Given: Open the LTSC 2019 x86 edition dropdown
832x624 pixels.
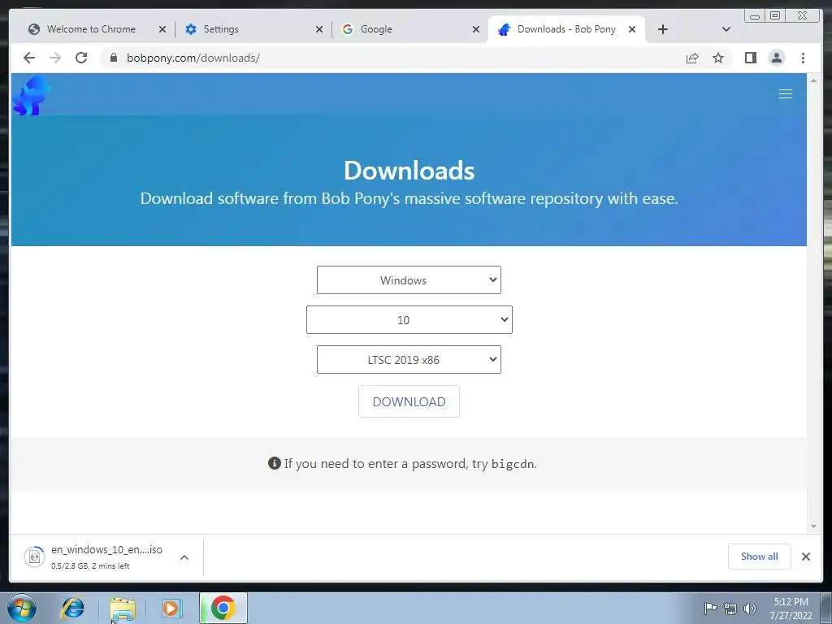Looking at the screenshot, I should (x=409, y=359).
